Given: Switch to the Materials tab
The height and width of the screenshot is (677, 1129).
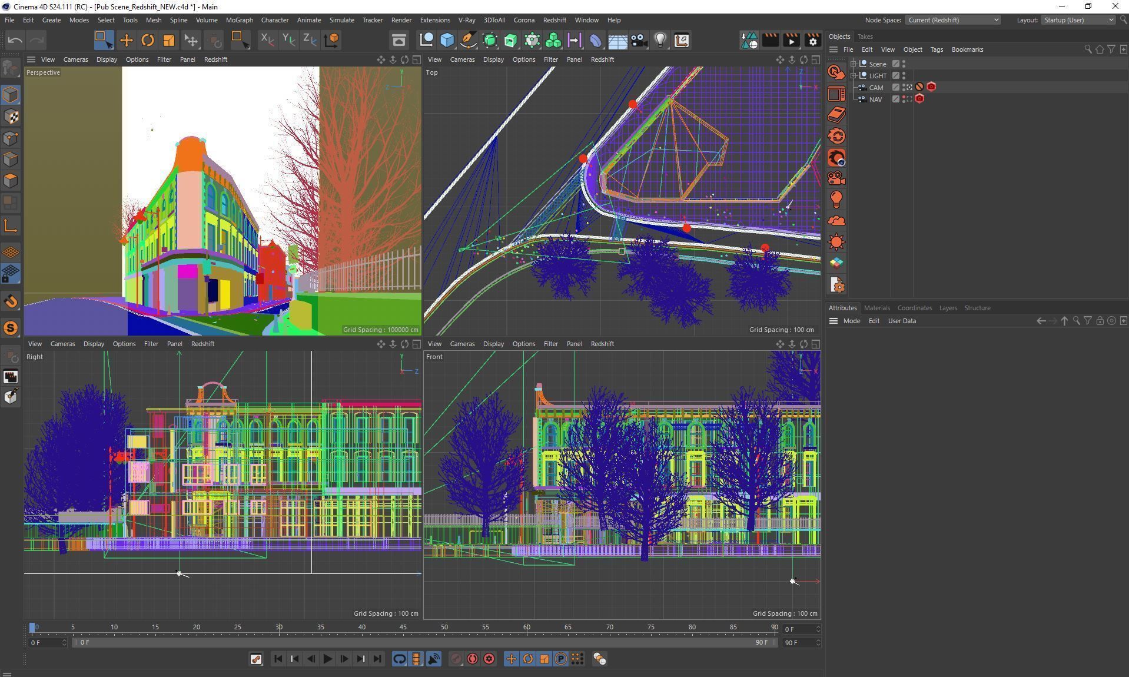Looking at the screenshot, I should (876, 308).
